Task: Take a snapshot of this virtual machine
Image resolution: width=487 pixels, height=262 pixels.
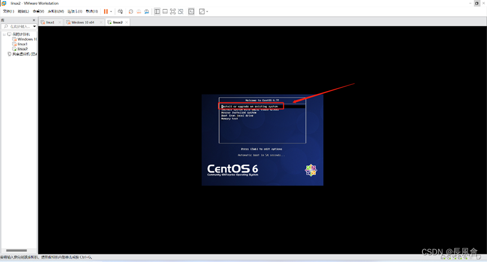Action: coord(131,11)
